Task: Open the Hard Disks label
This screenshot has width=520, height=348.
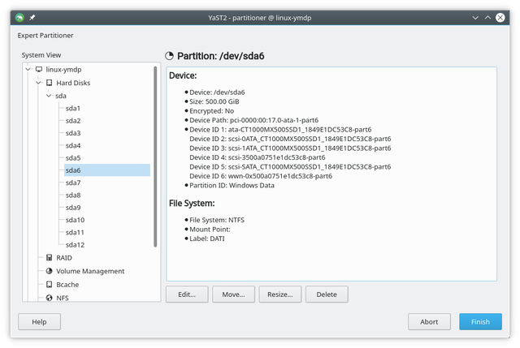Action: click(73, 83)
